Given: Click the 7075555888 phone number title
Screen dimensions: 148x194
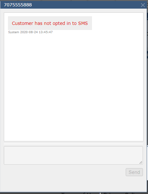Looking at the screenshot, I should tap(18, 5).
